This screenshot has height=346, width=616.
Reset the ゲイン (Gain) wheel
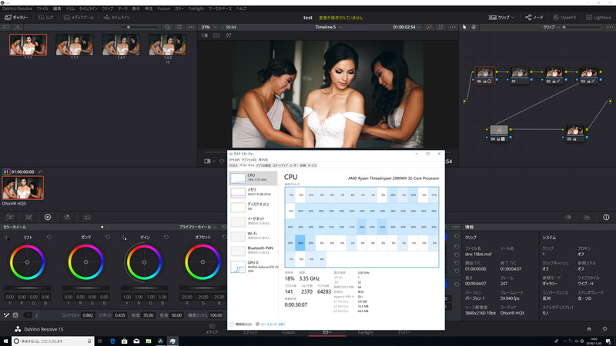[x=166, y=238]
